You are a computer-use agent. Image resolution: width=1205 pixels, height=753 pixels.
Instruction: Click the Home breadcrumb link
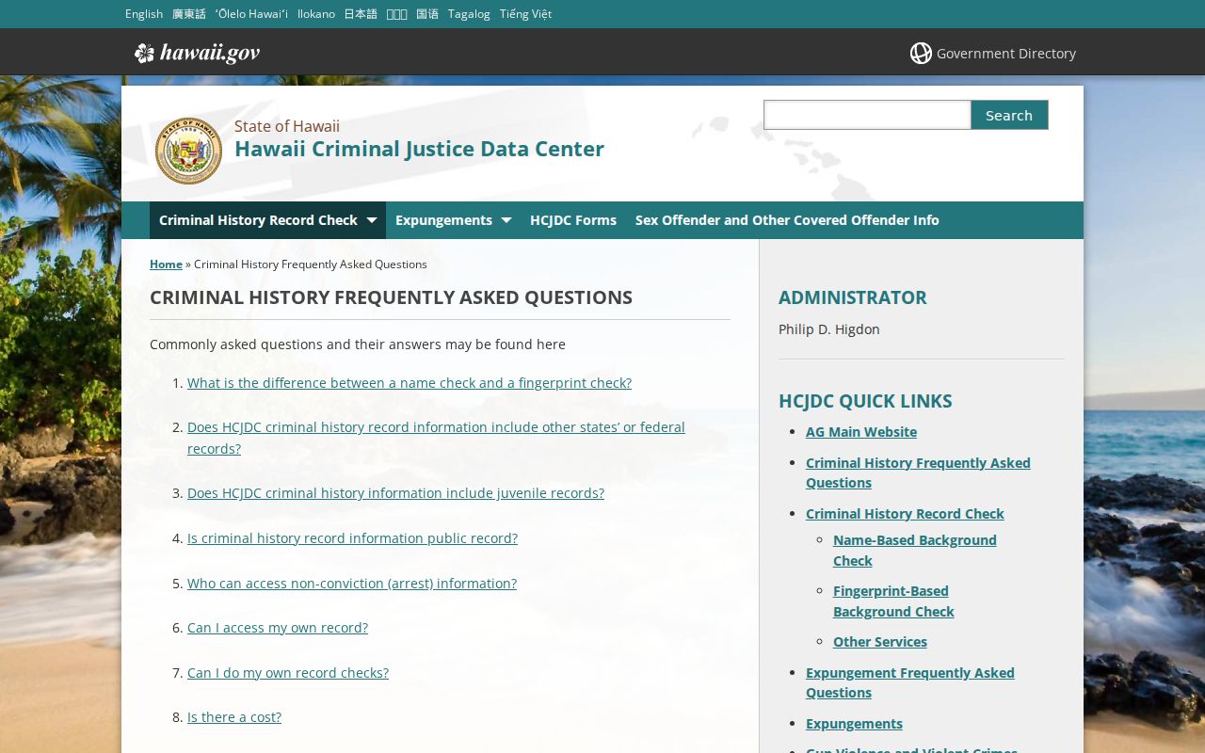(166, 264)
